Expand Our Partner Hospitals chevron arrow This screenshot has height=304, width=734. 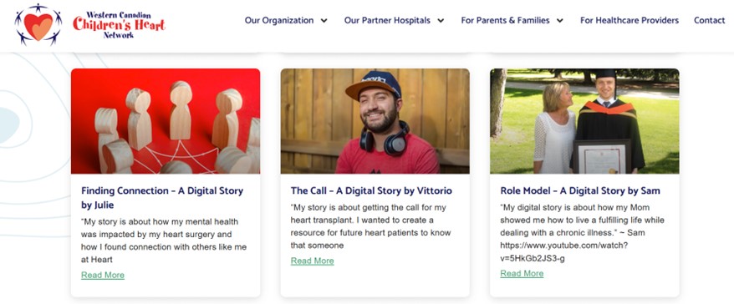tap(441, 21)
